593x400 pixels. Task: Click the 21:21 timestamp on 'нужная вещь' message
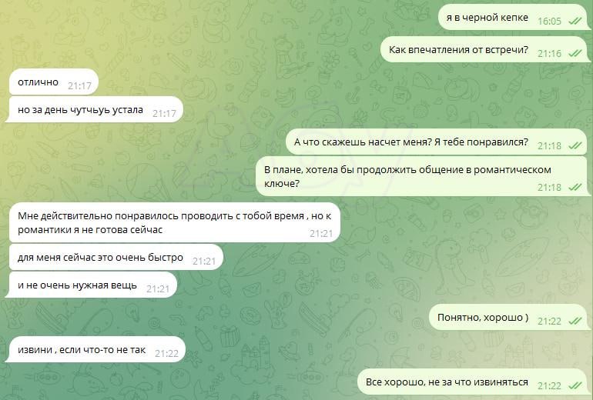click(158, 289)
